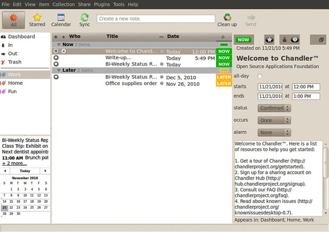Toggle star for Today Bi-Weekly Status row
329x232 pixels.
56,64
